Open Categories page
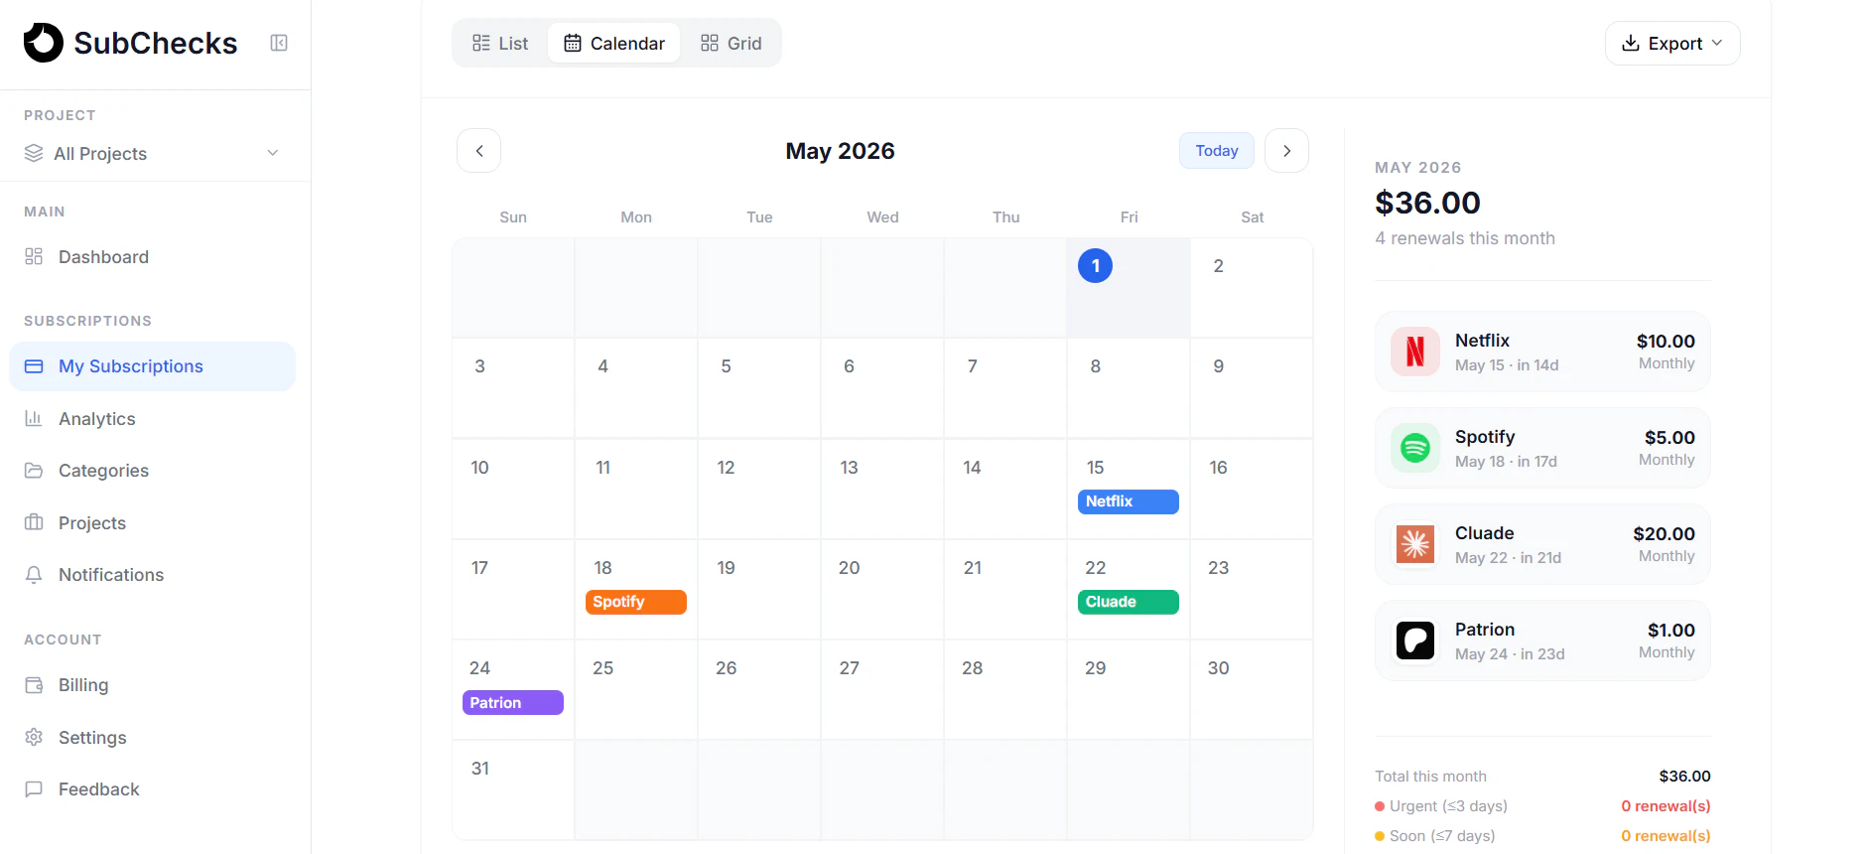Viewport: 1868px width, 854px height. 153,470
